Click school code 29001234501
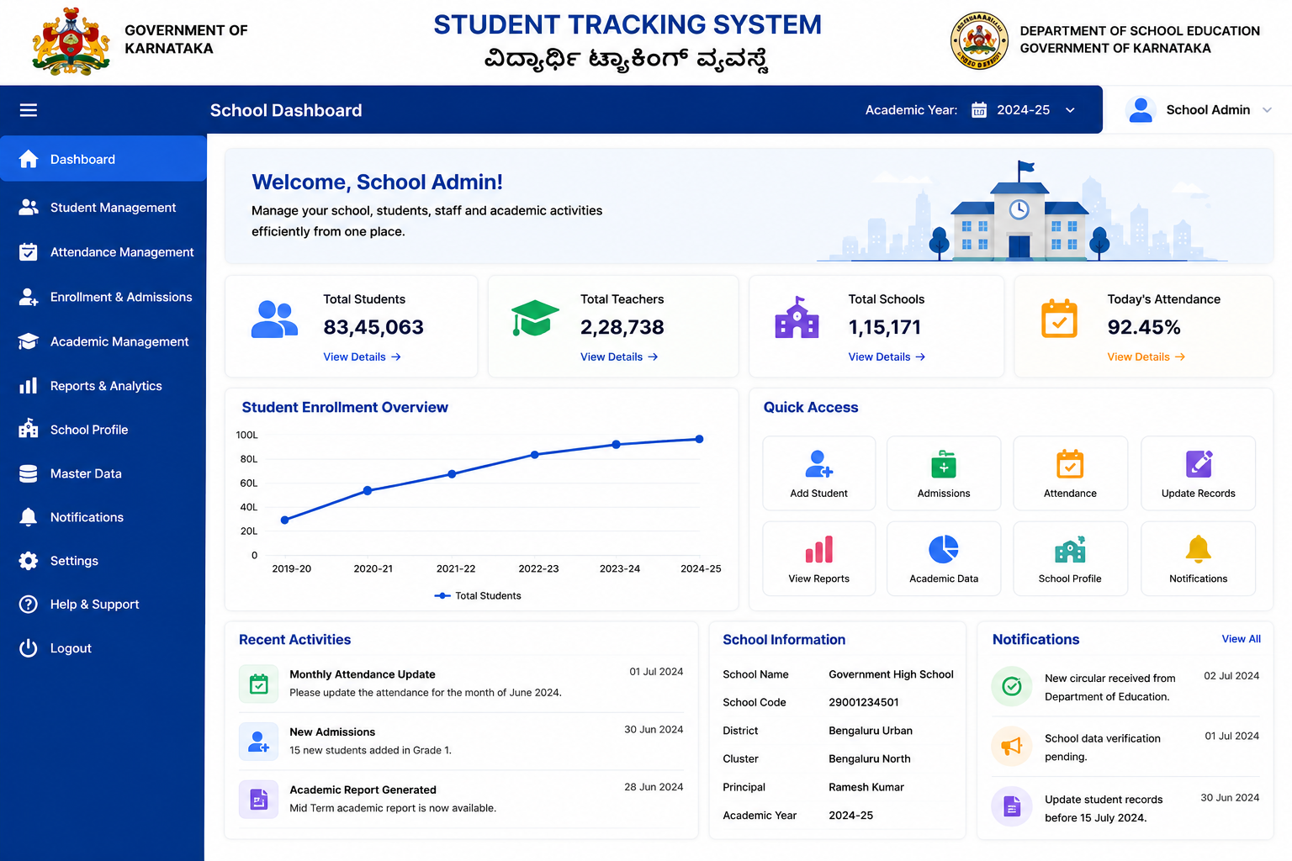Viewport: 1292px width, 861px height. [864, 703]
